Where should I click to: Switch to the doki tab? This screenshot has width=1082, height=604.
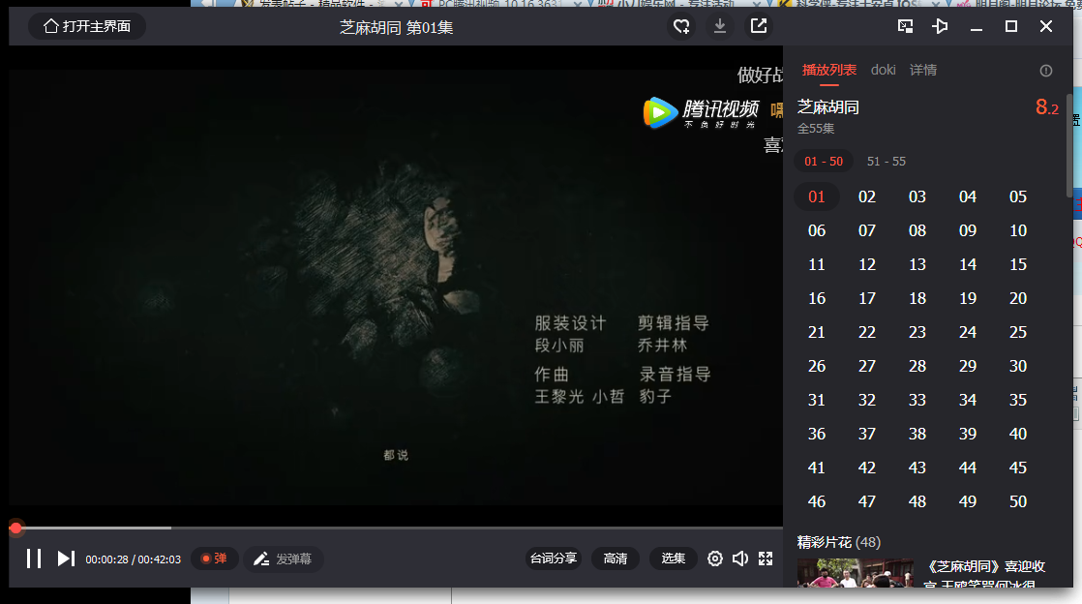point(884,70)
